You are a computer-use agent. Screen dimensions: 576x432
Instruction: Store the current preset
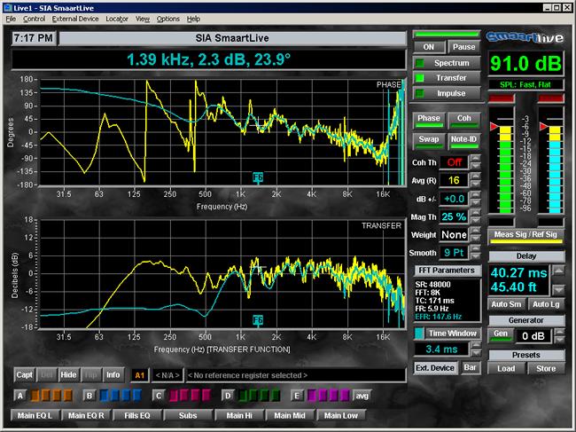[x=546, y=368]
